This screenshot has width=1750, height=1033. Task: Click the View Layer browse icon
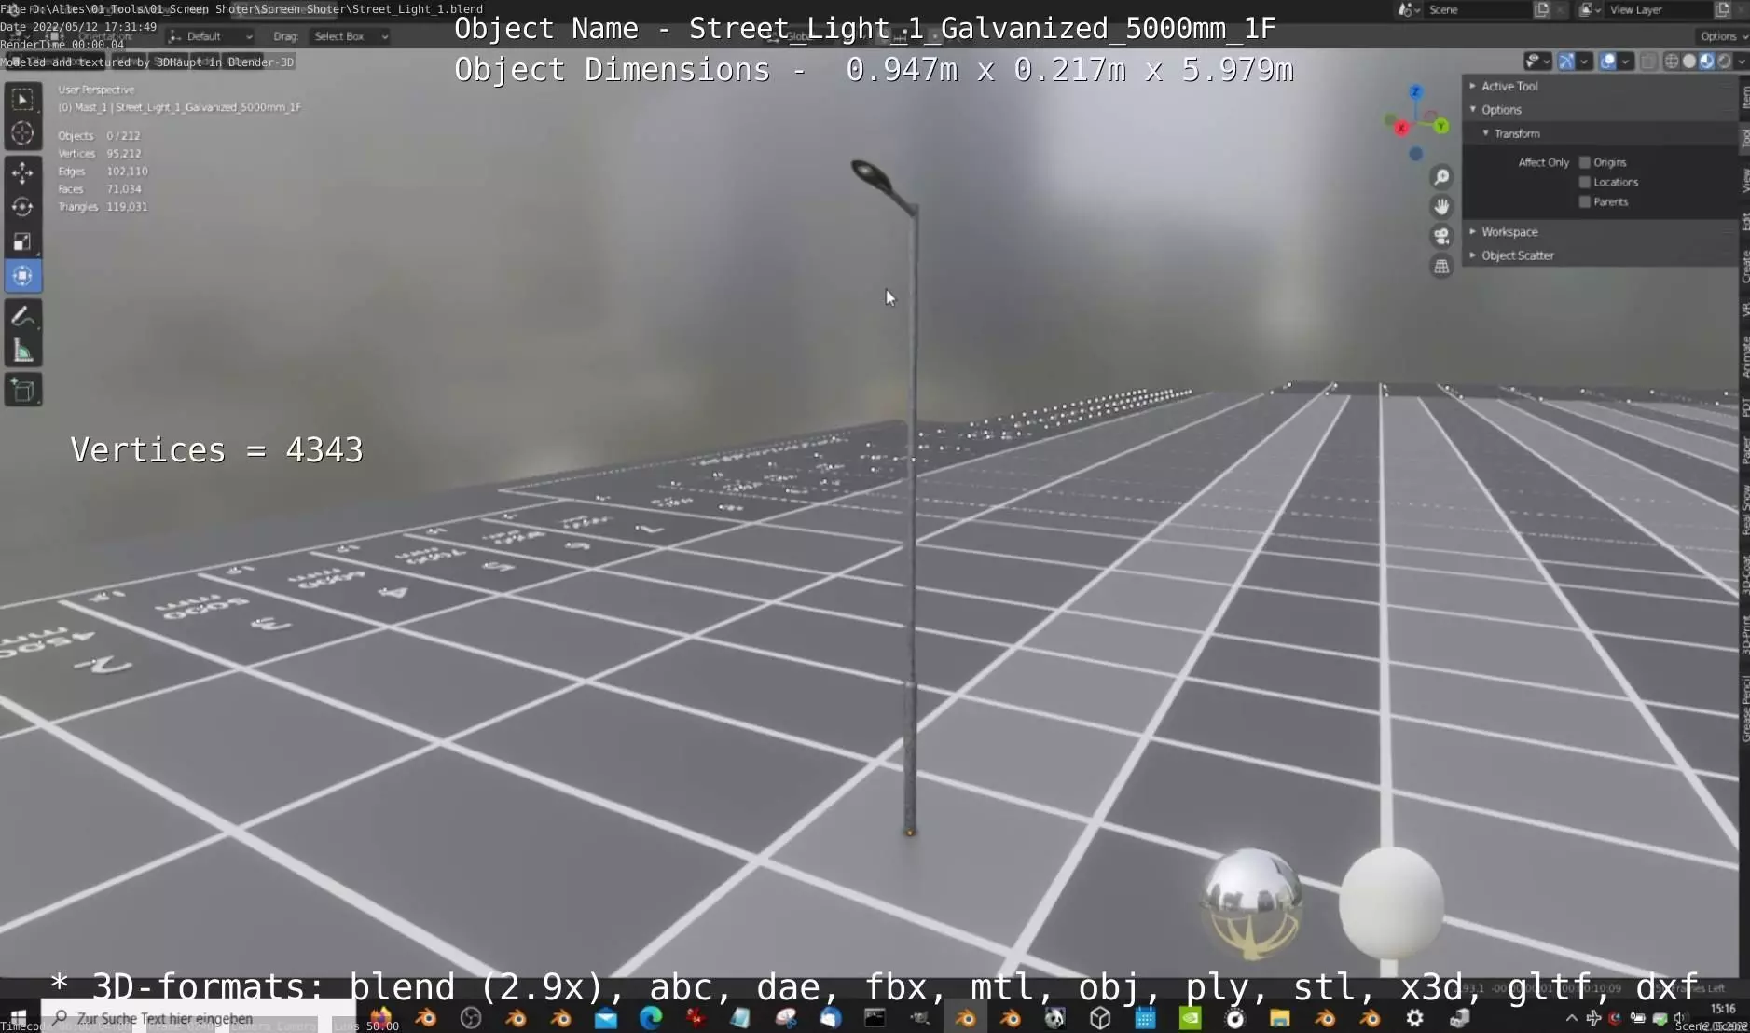(x=1591, y=9)
